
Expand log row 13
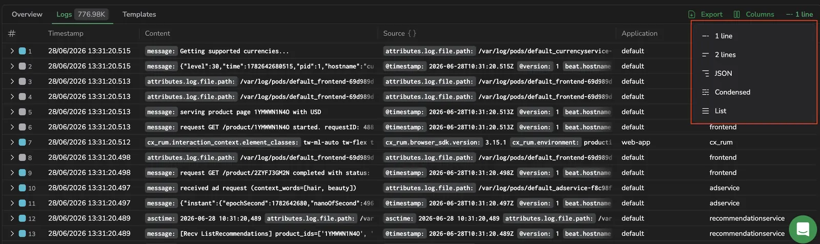coord(12,233)
